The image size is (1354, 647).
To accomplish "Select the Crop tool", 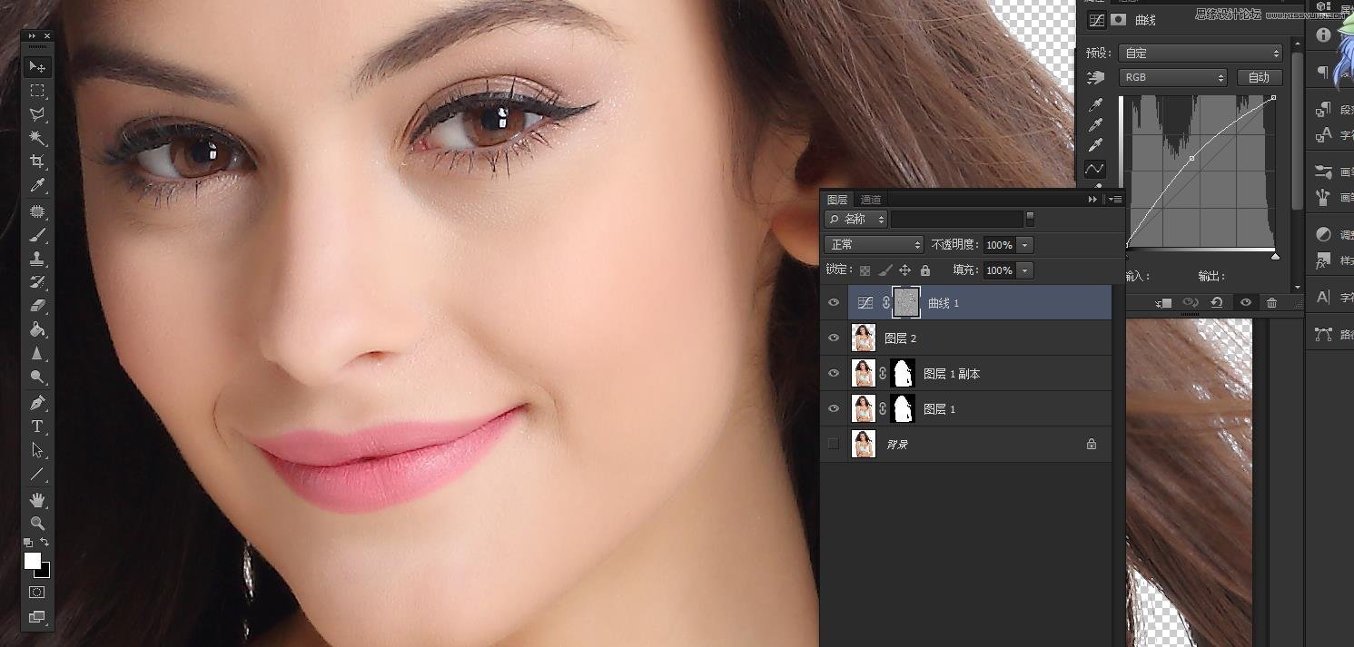I will 37,162.
